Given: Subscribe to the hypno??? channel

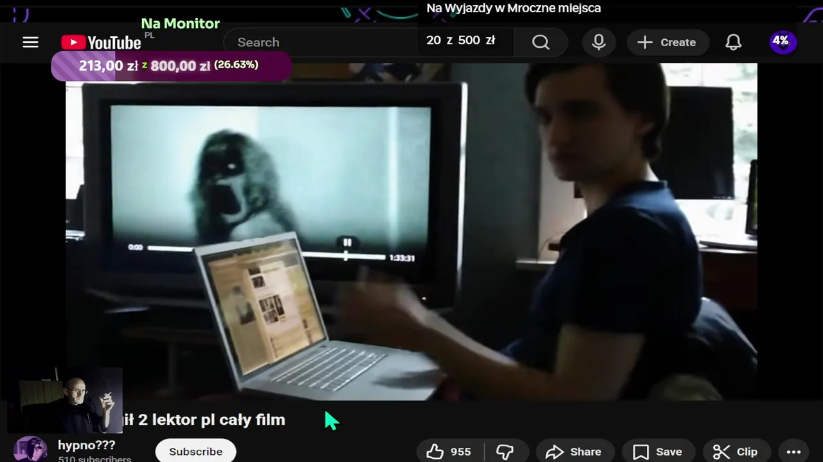Looking at the screenshot, I should (x=195, y=451).
